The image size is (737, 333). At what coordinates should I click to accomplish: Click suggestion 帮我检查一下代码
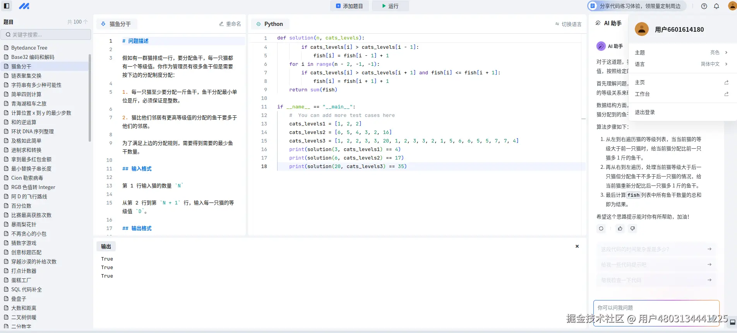(x=656, y=280)
